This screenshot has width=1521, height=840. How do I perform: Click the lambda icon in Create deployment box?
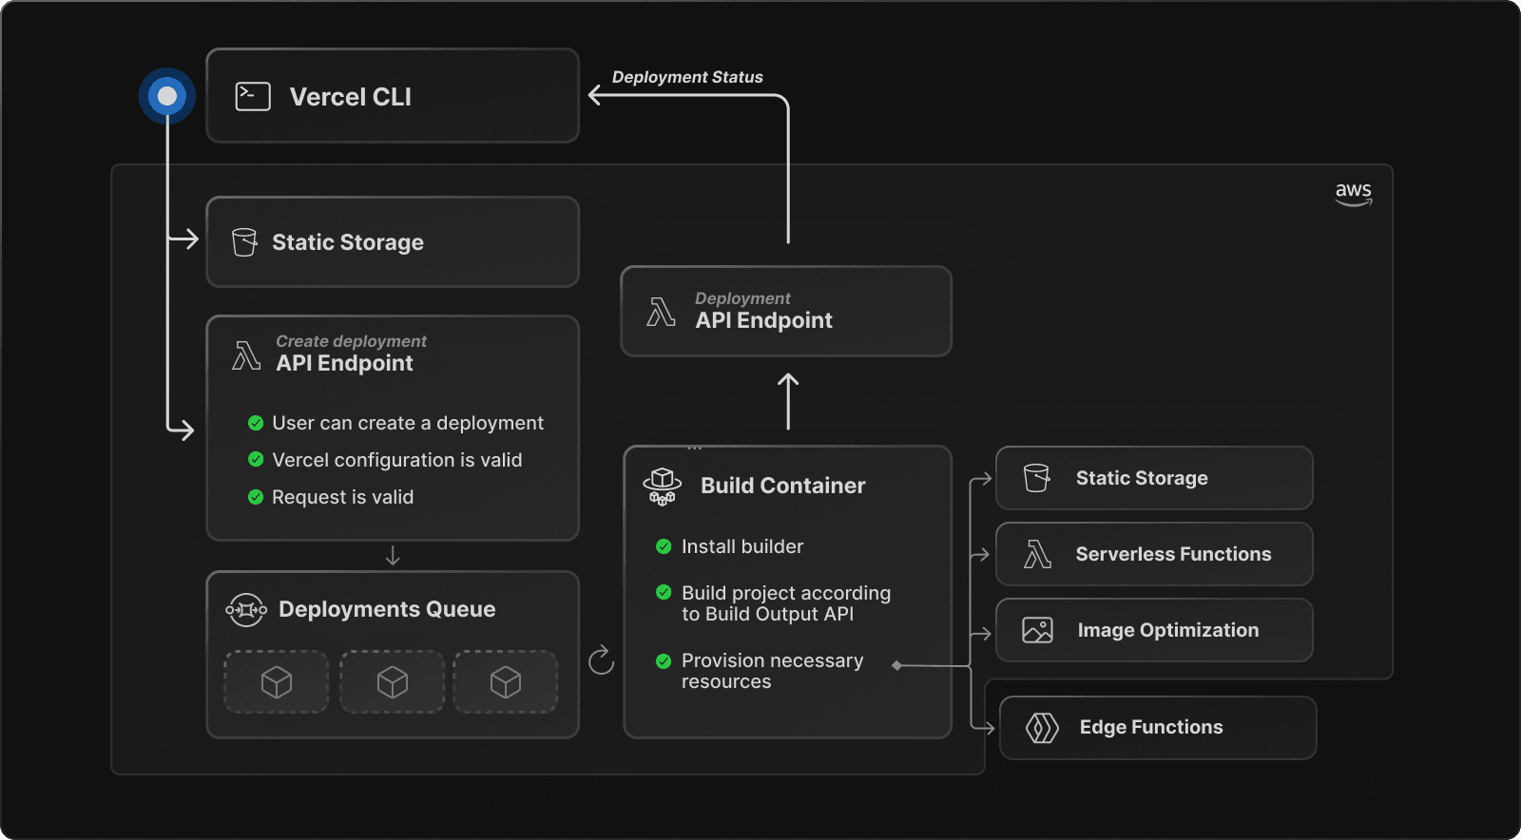(x=246, y=355)
